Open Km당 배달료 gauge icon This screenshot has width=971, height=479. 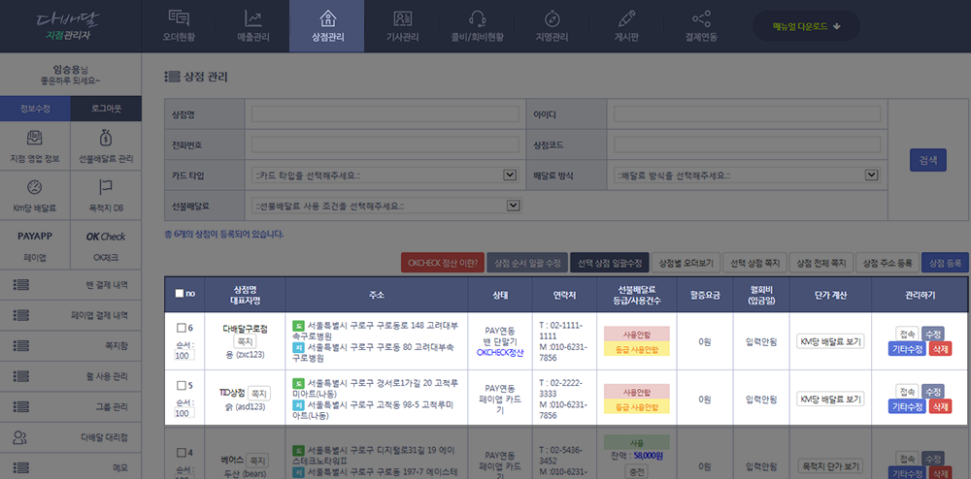(35, 187)
